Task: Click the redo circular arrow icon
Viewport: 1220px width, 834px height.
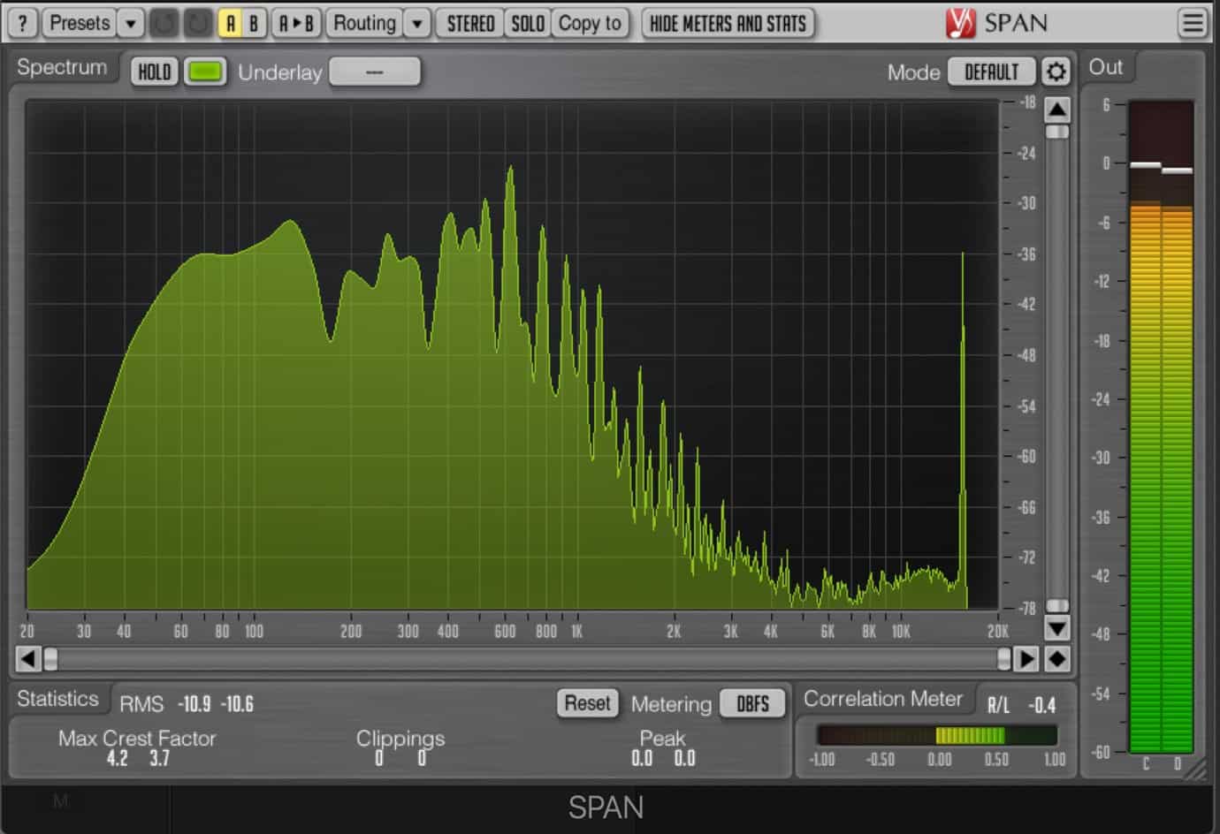Action: click(196, 23)
